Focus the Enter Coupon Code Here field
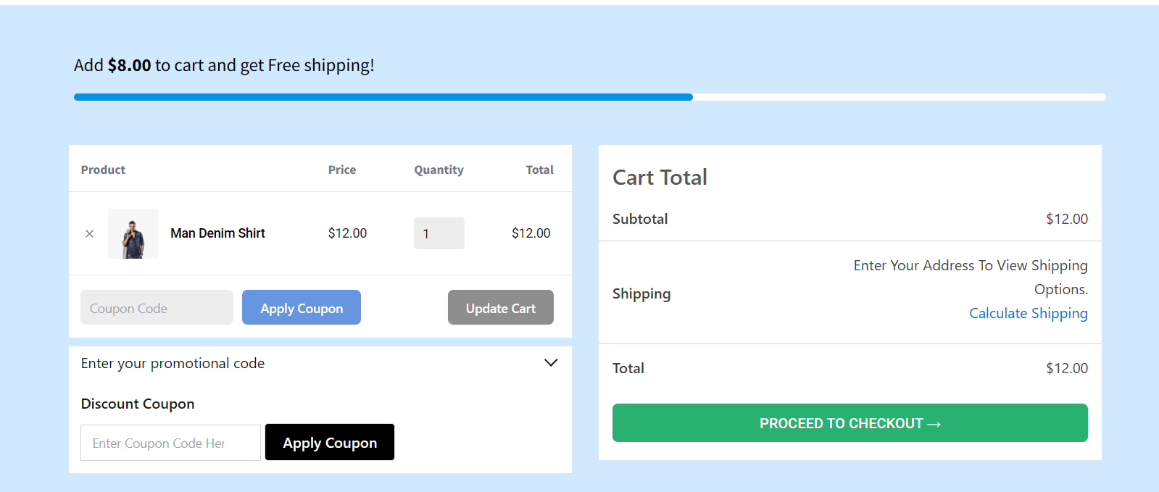Screen dimensions: 1159x492 (170, 443)
